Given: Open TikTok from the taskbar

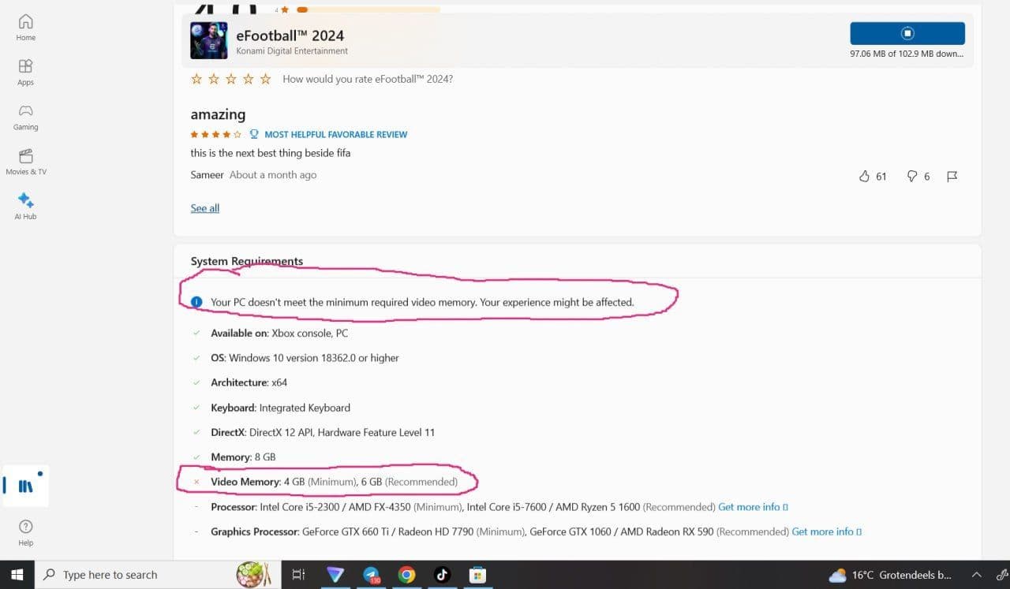Looking at the screenshot, I should 442,575.
